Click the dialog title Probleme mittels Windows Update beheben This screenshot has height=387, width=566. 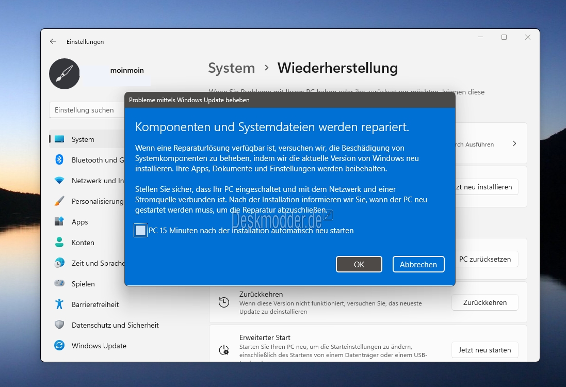[189, 100]
